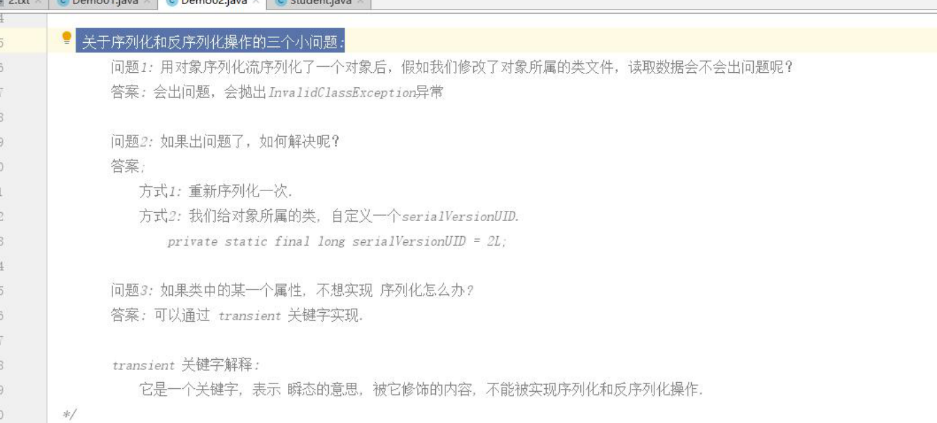The height and width of the screenshot is (423, 937).
Task: Close the Demo01.java editor tab
Action: [x=148, y=2]
